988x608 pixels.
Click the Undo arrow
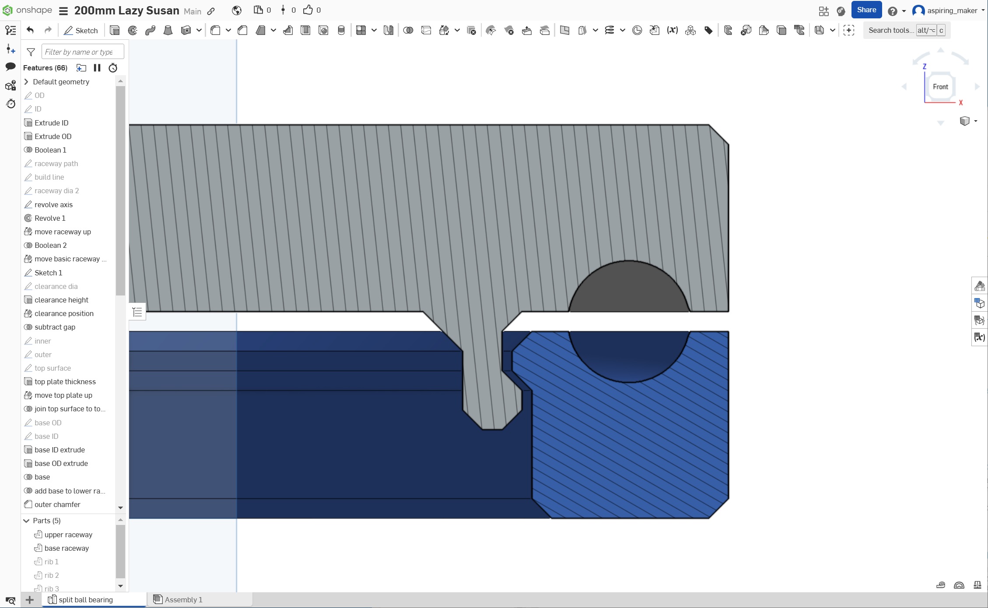(x=30, y=30)
